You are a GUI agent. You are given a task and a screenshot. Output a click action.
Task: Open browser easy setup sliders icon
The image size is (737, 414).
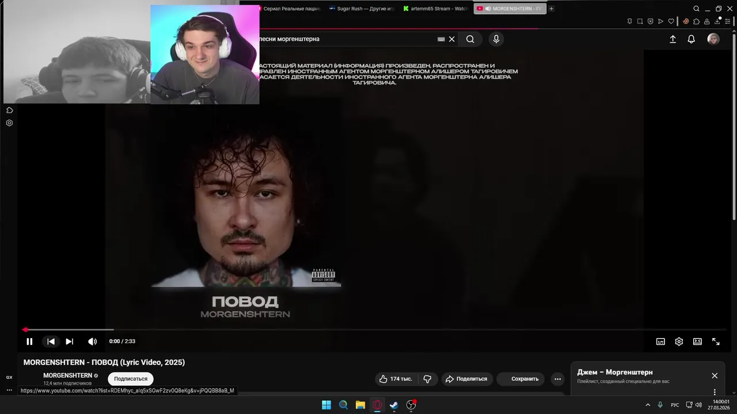coord(728,21)
